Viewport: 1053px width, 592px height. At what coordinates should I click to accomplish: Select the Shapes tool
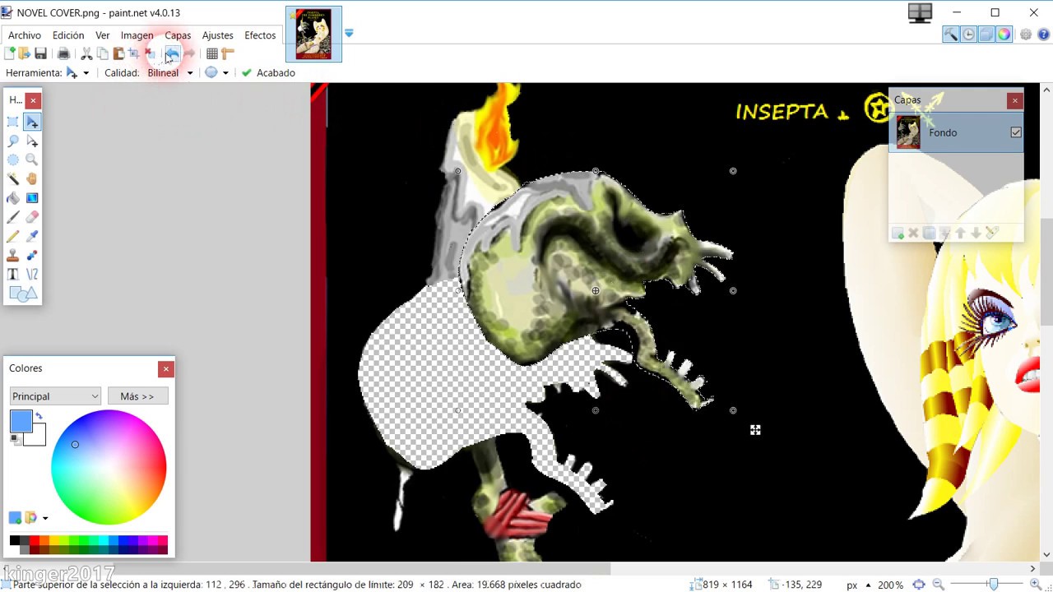(x=23, y=294)
